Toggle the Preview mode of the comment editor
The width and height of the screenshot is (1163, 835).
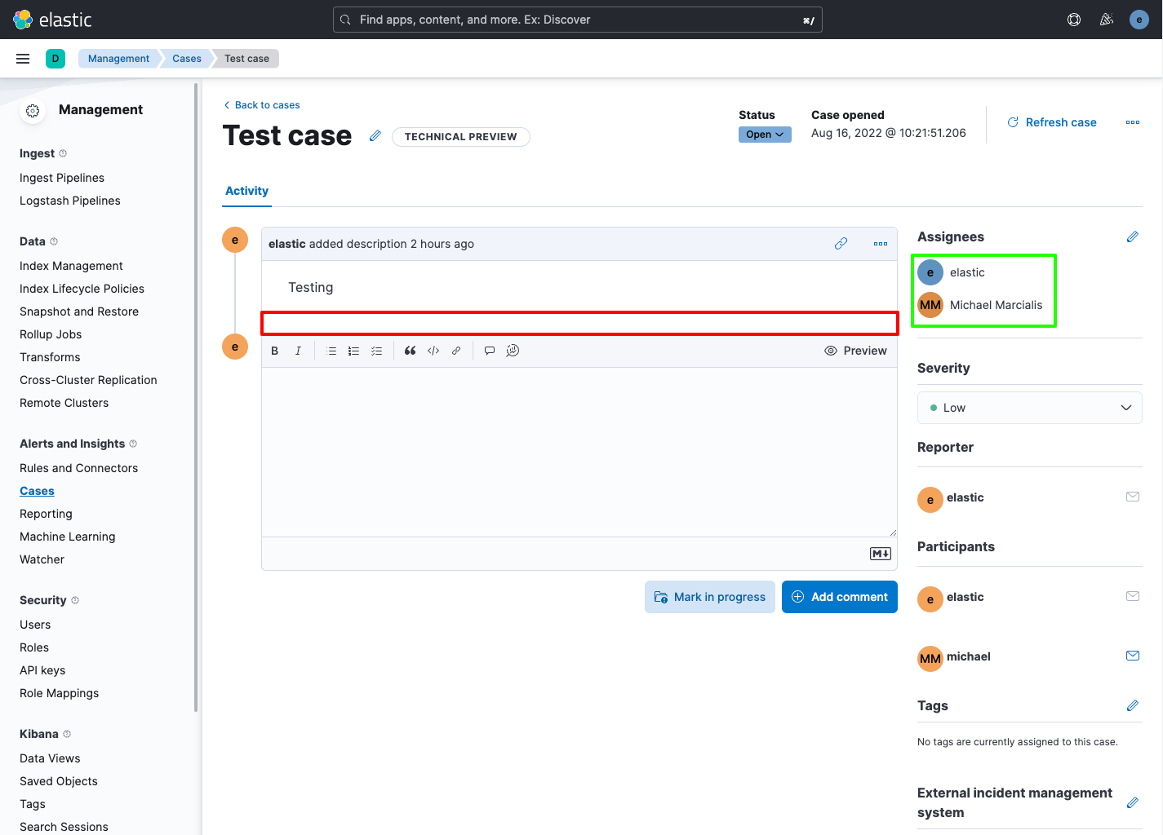855,350
